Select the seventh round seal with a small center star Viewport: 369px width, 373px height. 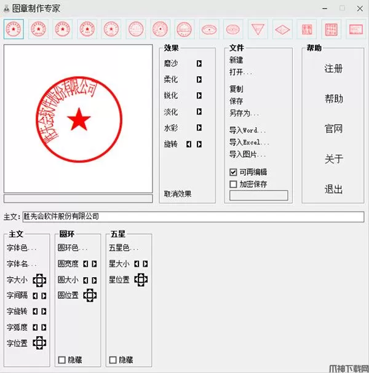click(x=161, y=29)
